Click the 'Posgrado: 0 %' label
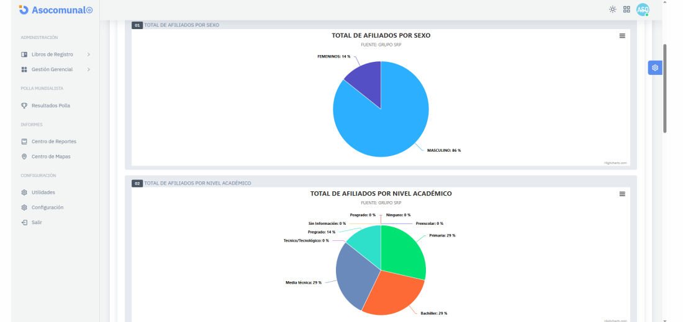 click(363, 215)
